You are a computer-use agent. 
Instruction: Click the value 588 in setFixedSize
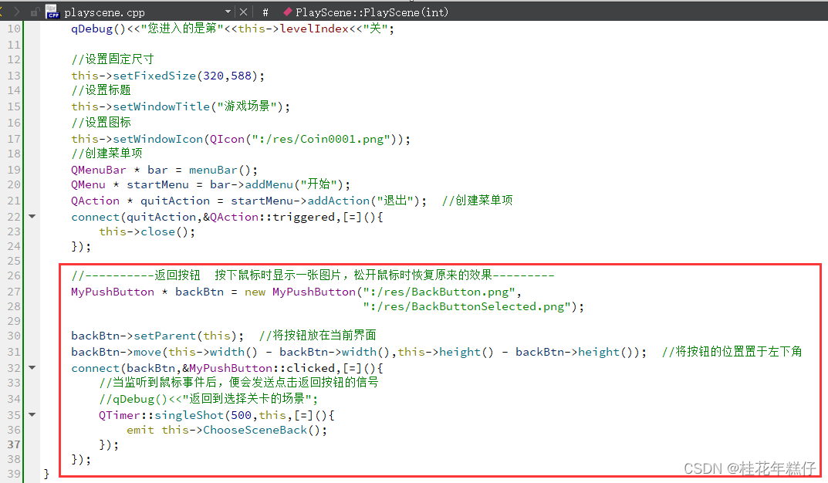point(241,76)
